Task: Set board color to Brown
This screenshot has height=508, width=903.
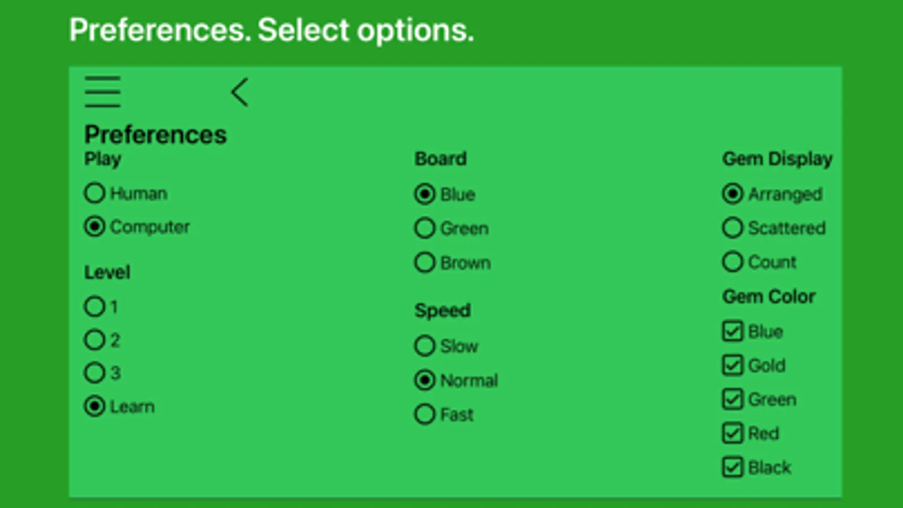Action: point(425,262)
